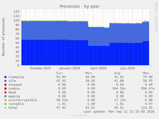
Task: Click idle min value 38.05
Action: [90, 81]
